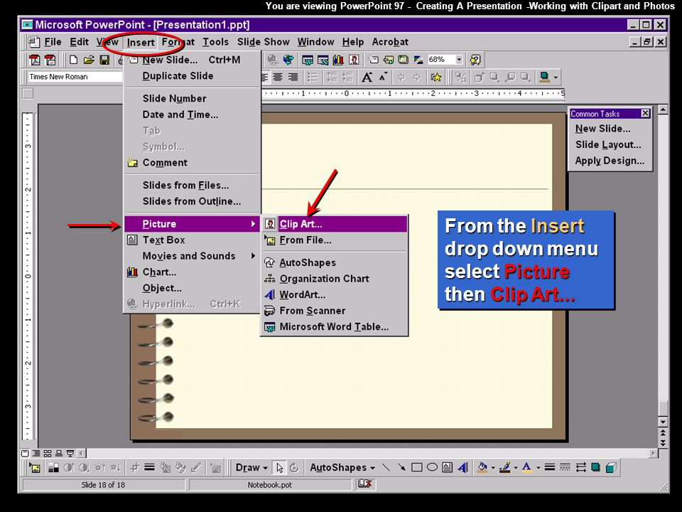Click Insert Microsoft Excel Worksheet toolbar icon
The width and height of the screenshot is (682, 512).
[x=323, y=60]
